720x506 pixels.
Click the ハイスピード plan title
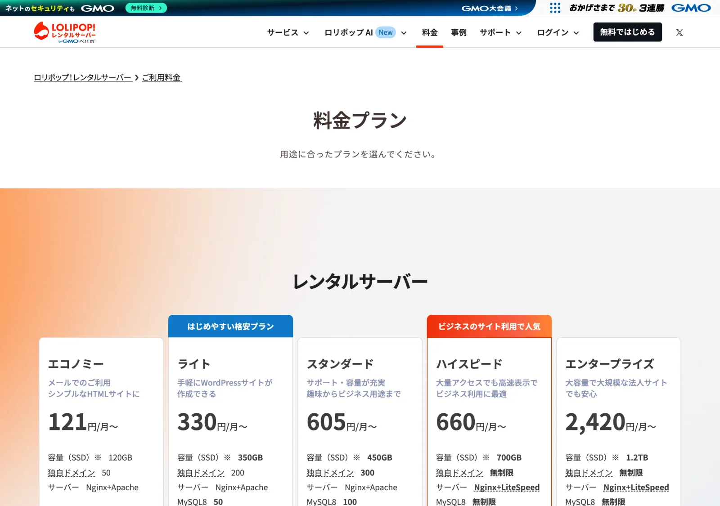pyautogui.click(x=469, y=364)
